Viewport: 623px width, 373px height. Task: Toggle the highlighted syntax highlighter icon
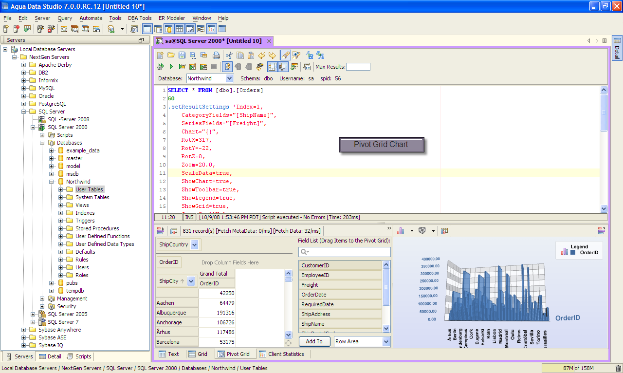pos(286,55)
